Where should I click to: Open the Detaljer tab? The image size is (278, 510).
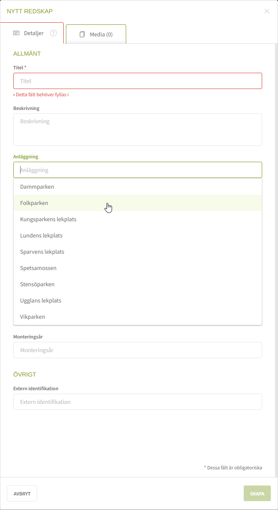(33, 33)
